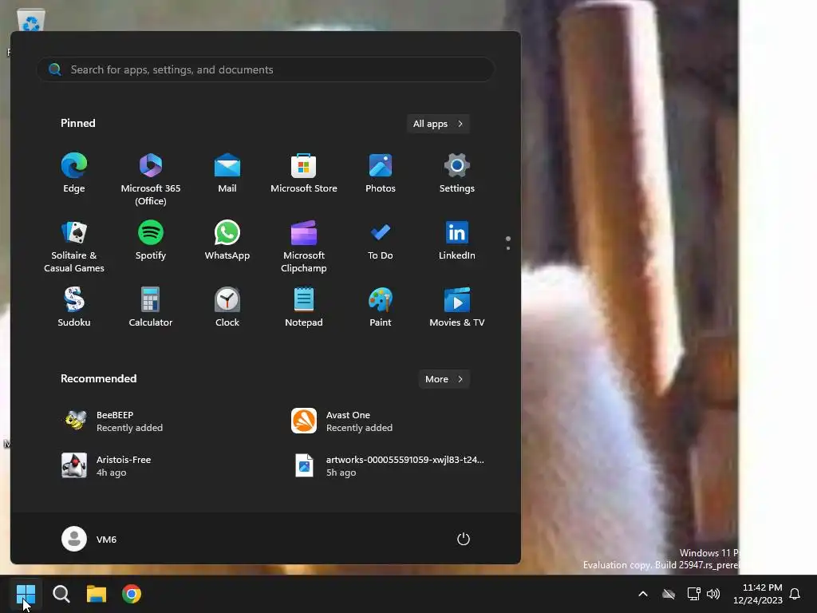Click More recommended items
817x613 pixels.
pyautogui.click(x=444, y=379)
